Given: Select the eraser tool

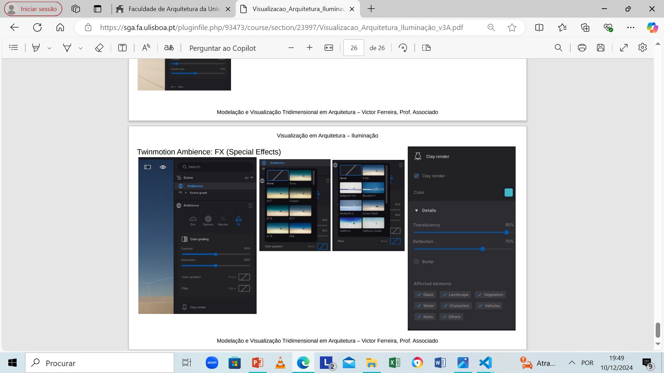Looking at the screenshot, I should pyautogui.click(x=99, y=48).
